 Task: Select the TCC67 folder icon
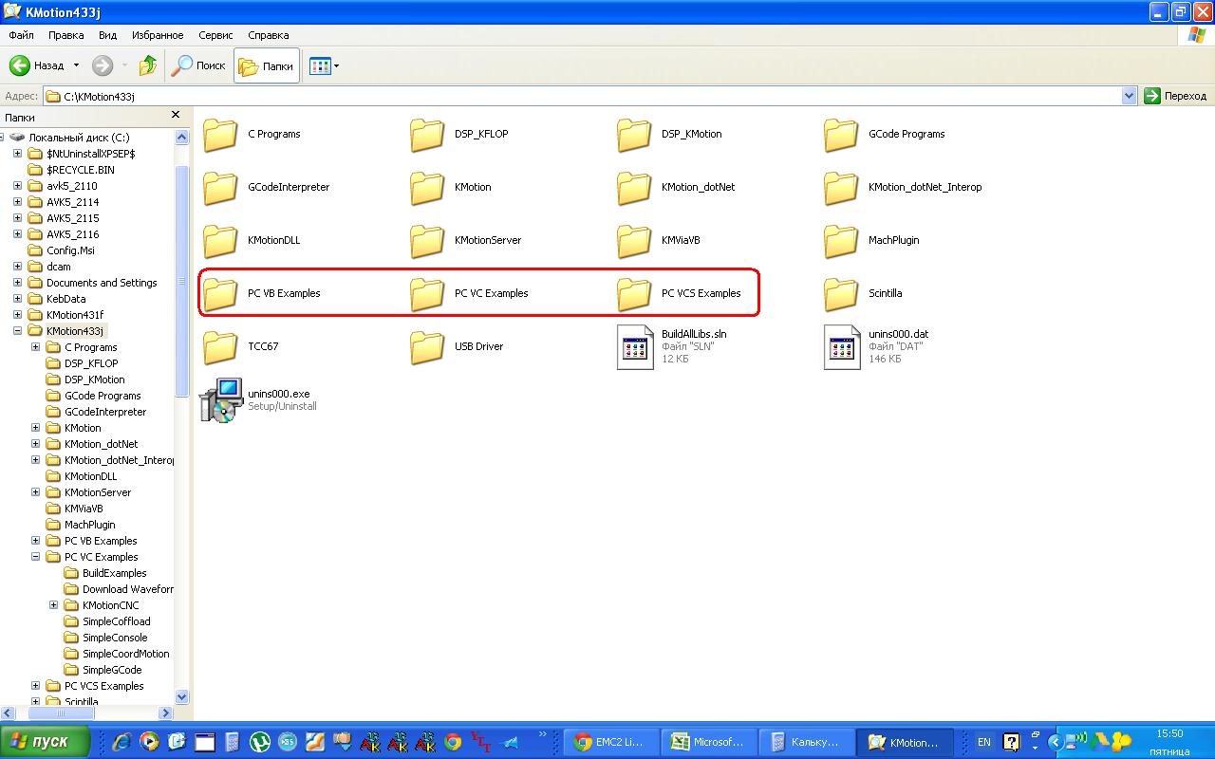(220, 347)
